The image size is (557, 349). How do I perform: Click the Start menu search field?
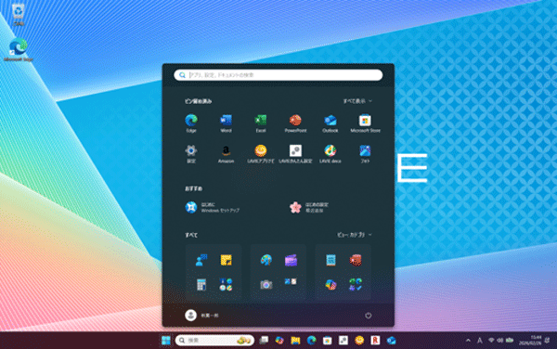pos(278,75)
